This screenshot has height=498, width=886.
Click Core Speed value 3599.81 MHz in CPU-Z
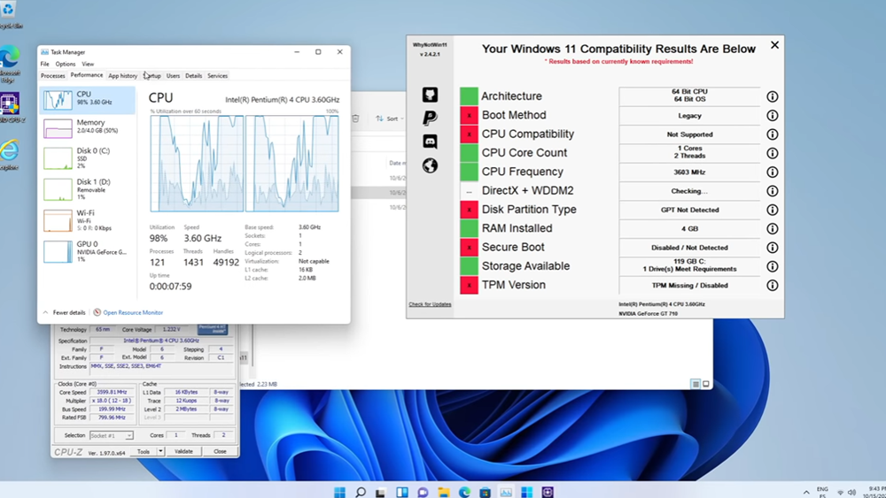pos(112,392)
